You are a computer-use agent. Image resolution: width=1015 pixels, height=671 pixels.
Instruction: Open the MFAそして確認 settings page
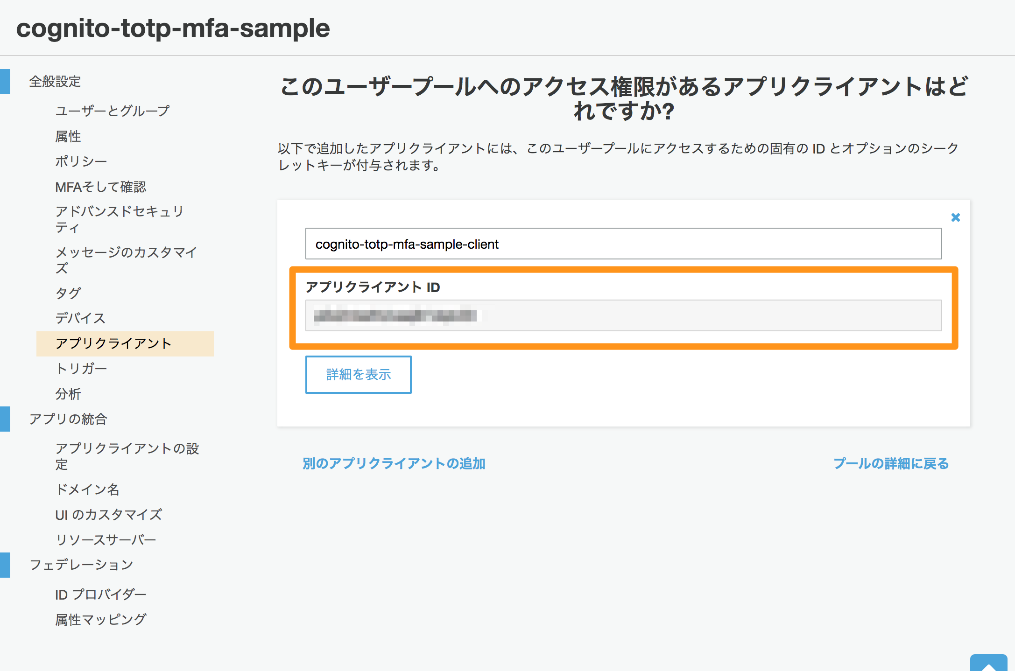click(x=101, y=186)
